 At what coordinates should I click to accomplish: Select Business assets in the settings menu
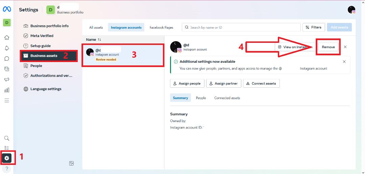click(49, 56)
